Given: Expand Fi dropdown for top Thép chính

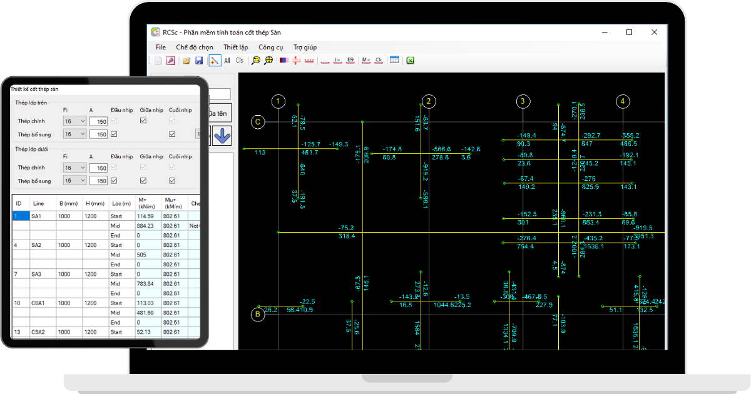Looking at the screenshot, I should pos(83,121).
